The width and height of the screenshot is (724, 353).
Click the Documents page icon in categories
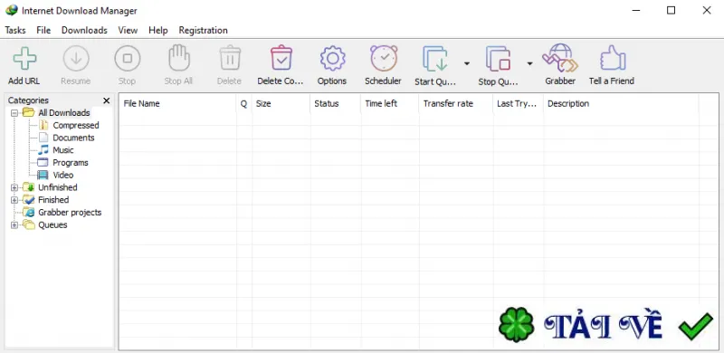tap(43, 138)
